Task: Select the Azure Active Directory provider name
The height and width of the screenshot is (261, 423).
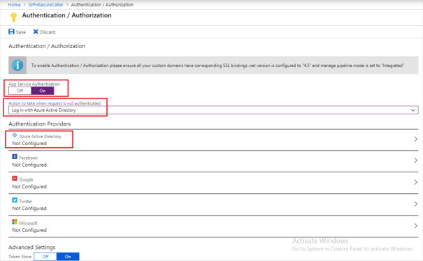Action: pos(40,137)
